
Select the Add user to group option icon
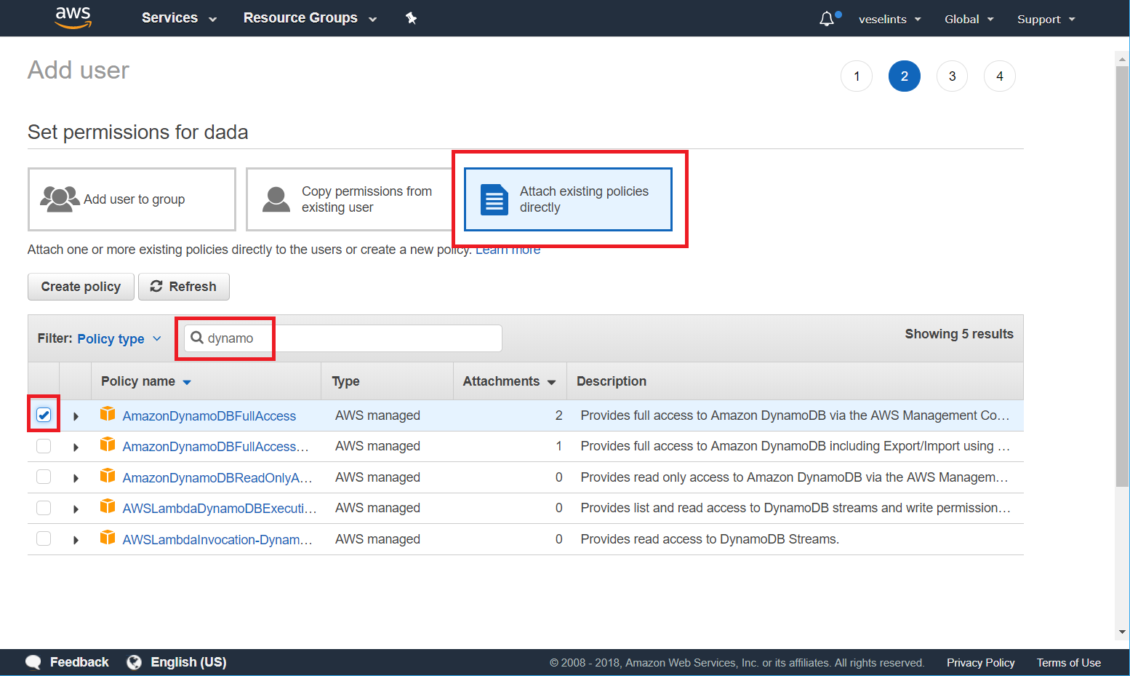pos(60,199)
